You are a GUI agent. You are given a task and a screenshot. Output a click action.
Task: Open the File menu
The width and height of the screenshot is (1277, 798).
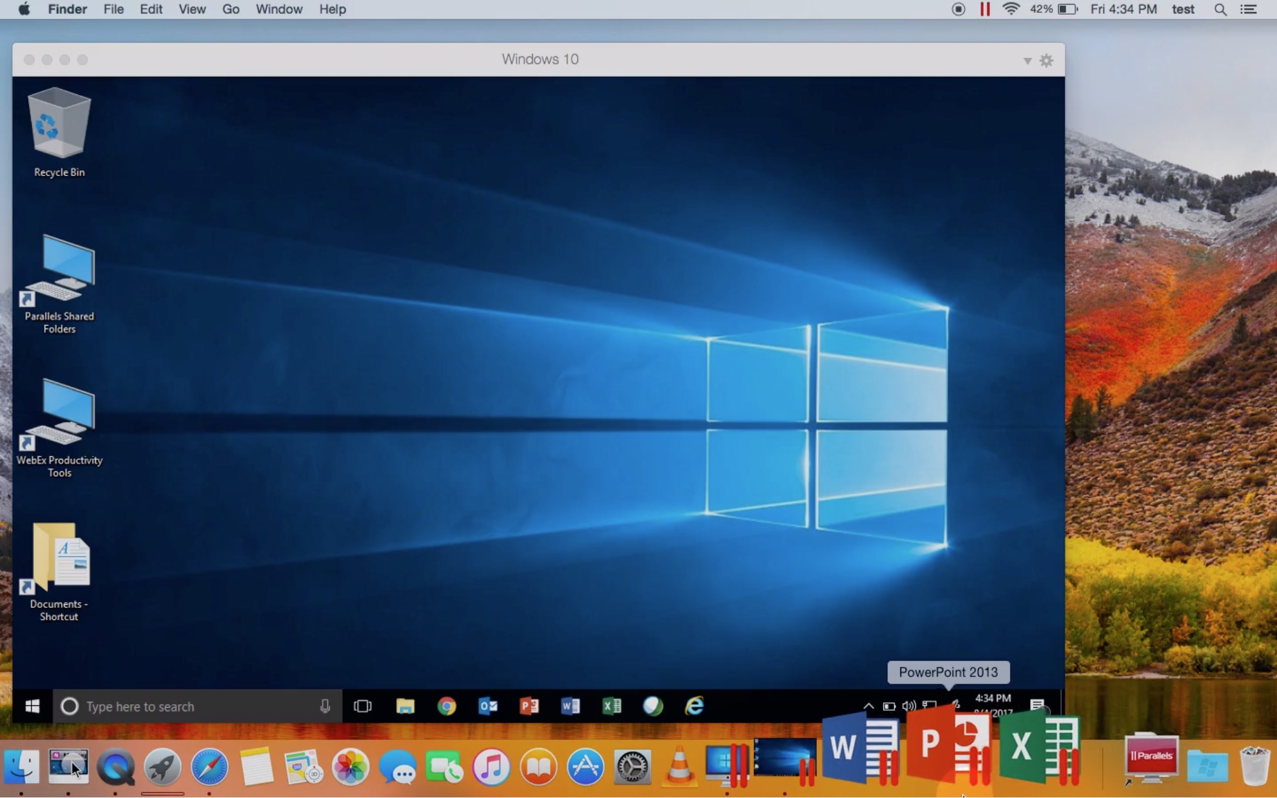tap(113, 9)
